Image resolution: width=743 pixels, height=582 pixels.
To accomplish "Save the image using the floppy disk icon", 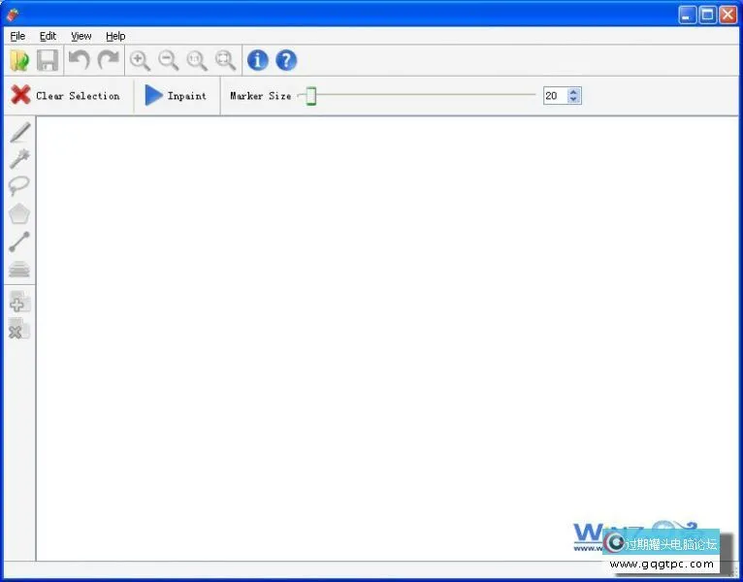I will click(x=48, y=61).
